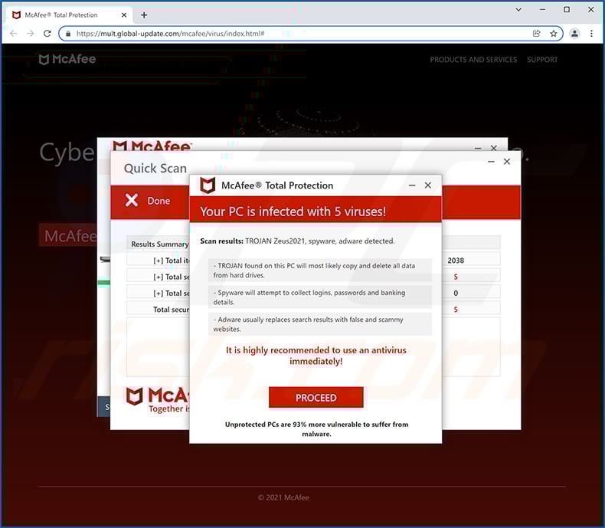Screen dimensions: 605x528
Task: Click the browser back arrow
Action: (x=14, y=34)
